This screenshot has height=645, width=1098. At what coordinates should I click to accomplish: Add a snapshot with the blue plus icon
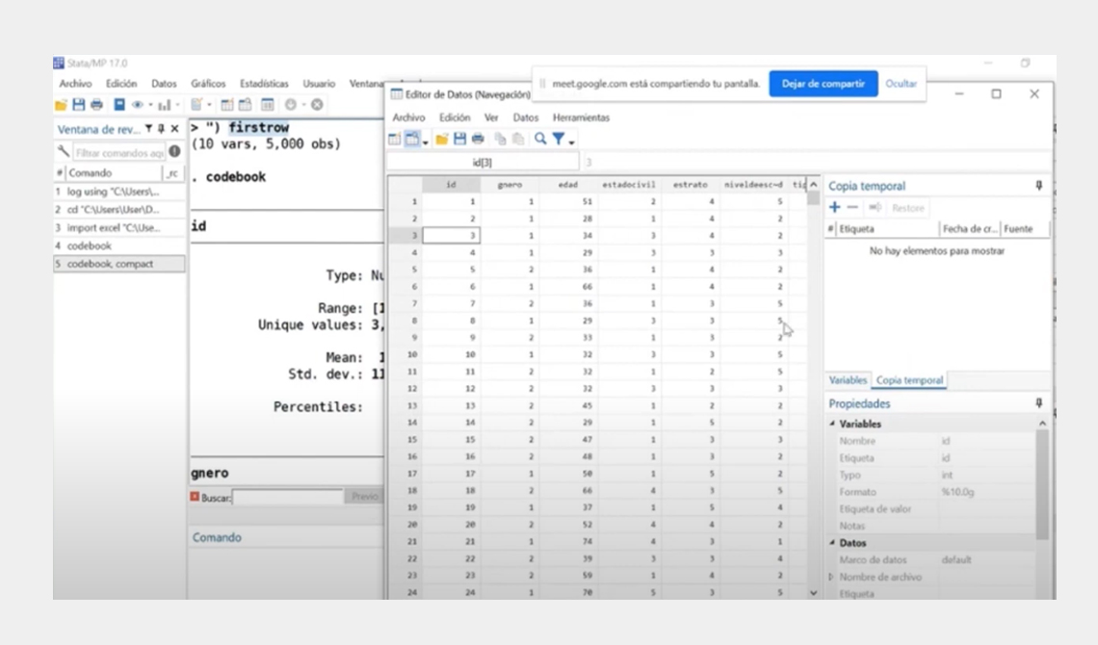835,208
